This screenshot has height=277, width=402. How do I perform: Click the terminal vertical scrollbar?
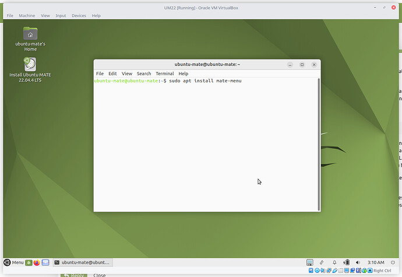click(x=319, y=144)
